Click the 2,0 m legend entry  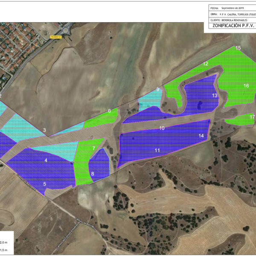pos(5,241)
